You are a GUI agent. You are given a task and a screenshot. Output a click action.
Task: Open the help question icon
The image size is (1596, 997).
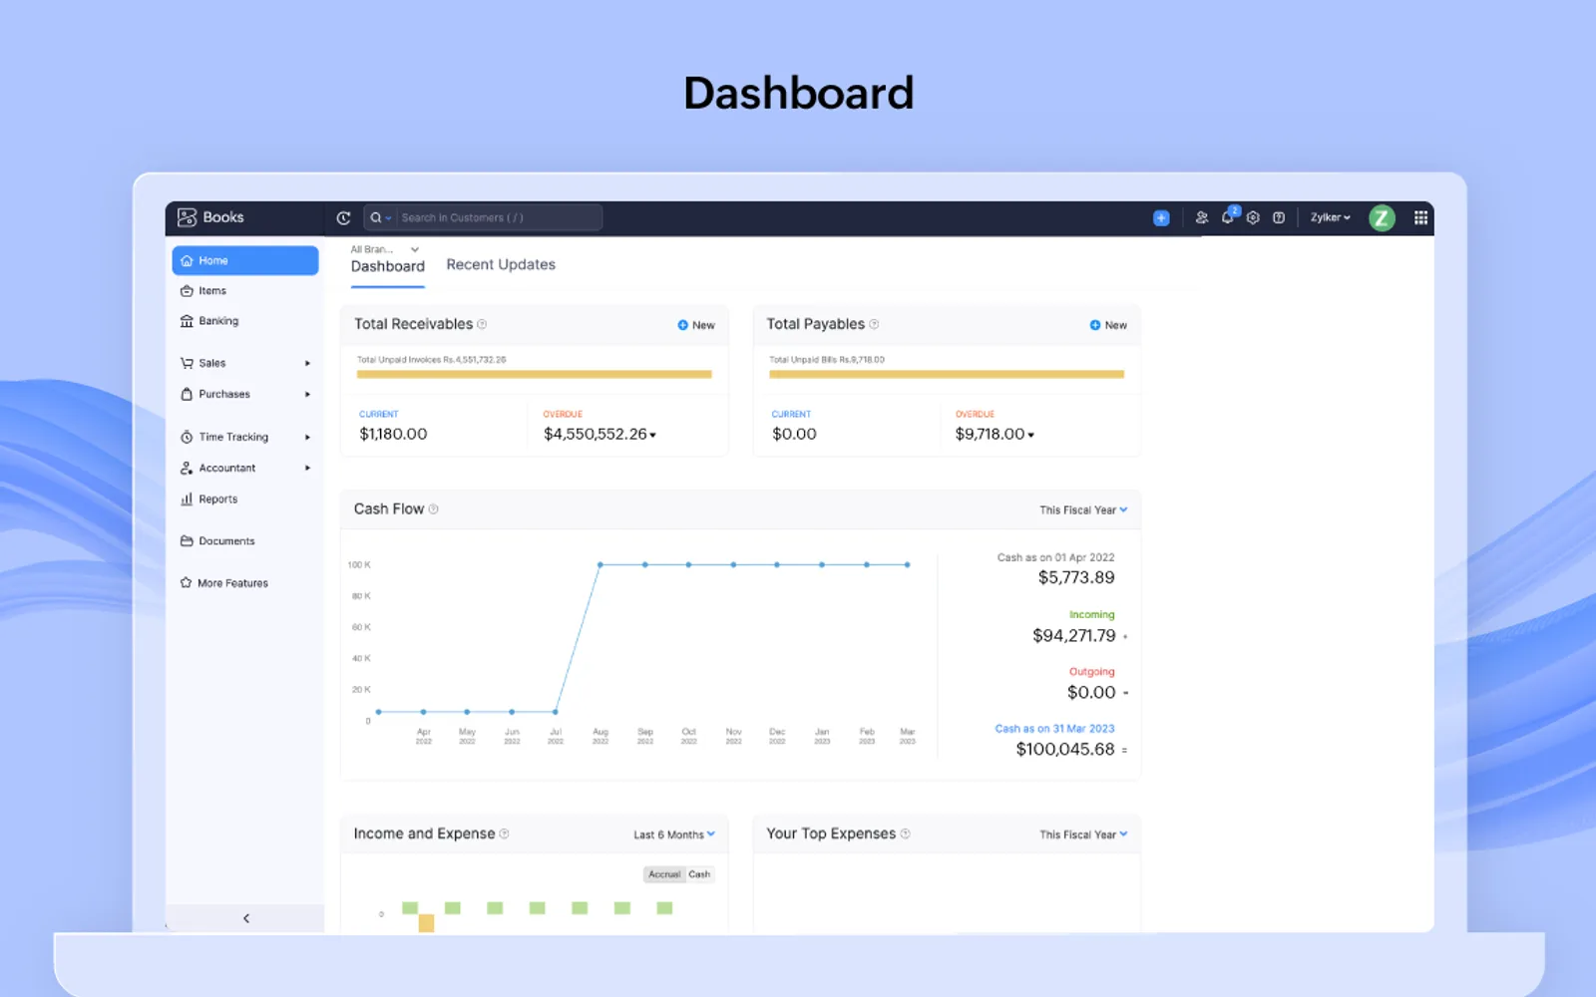(x=1279, y=217)
